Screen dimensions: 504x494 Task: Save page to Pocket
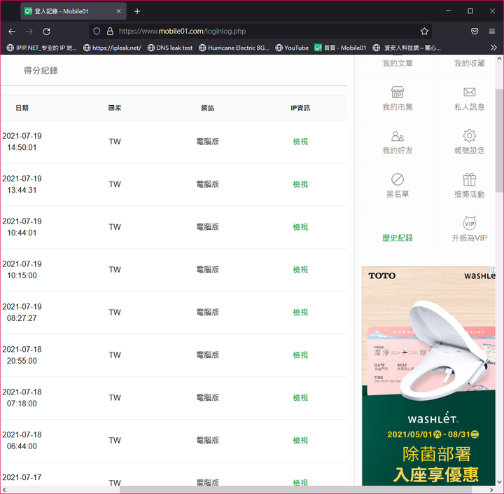pos(475,32)
